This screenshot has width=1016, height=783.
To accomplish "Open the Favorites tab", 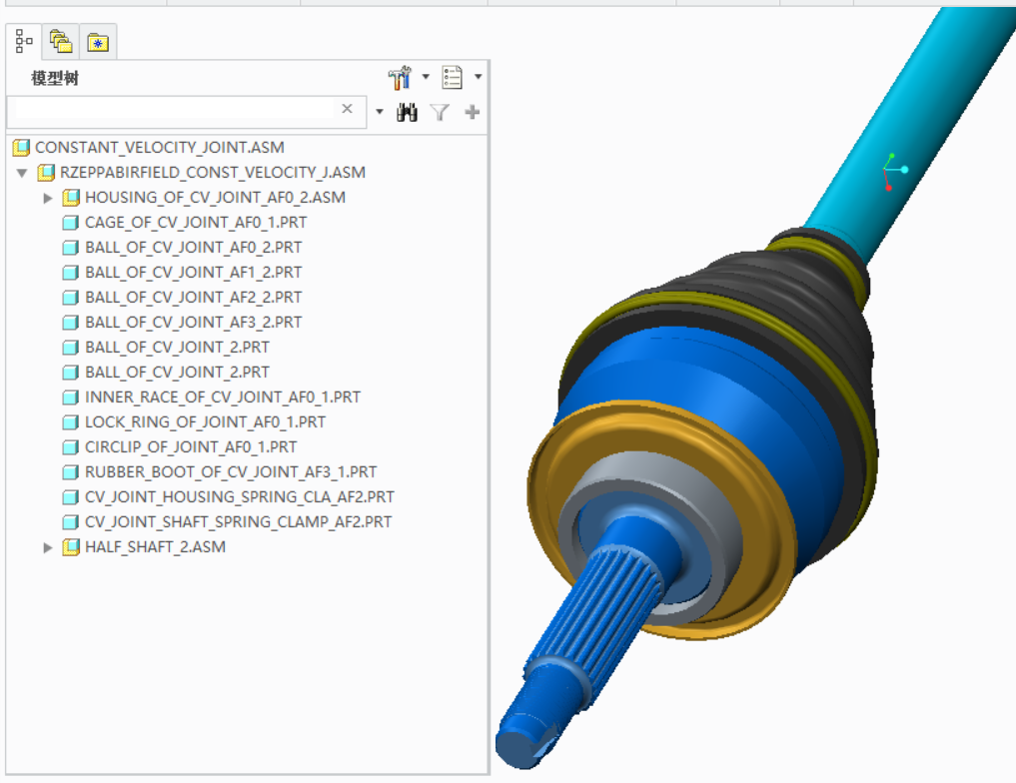I will pyautogui.click(x=98, y=42).
